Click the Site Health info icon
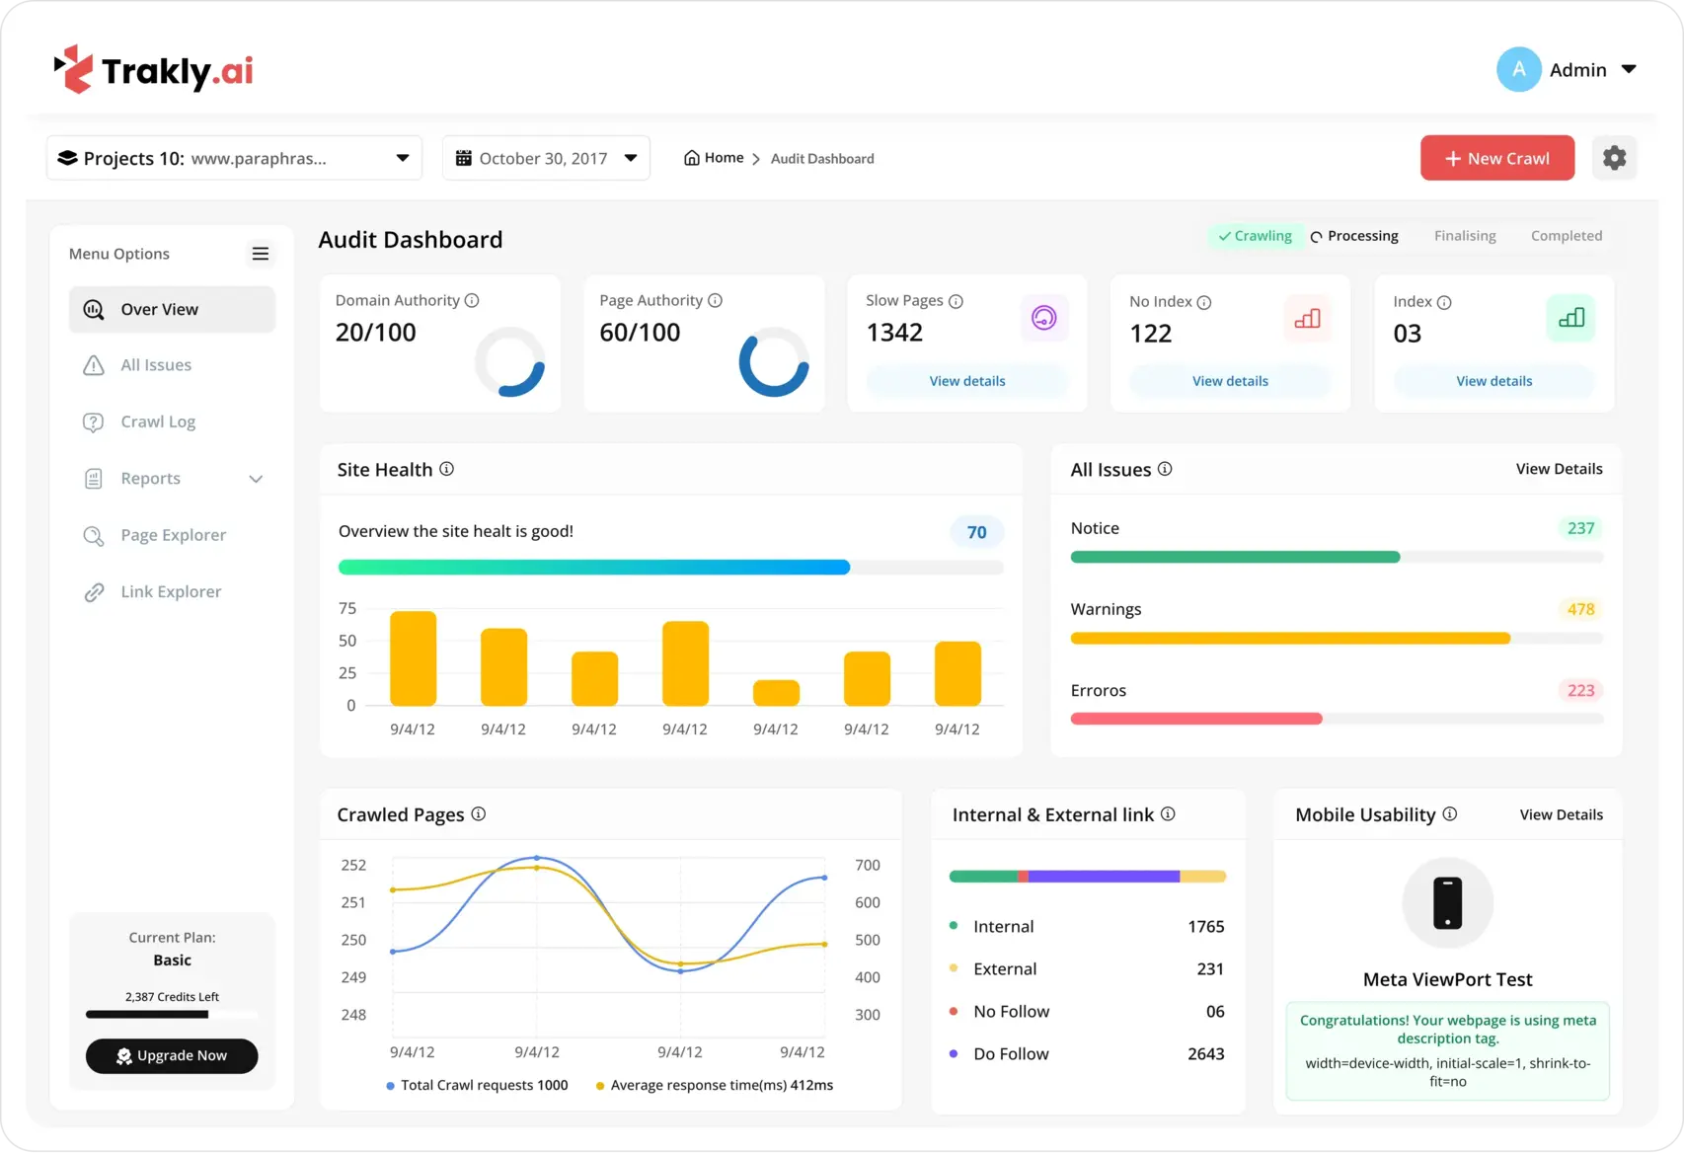 446,469
